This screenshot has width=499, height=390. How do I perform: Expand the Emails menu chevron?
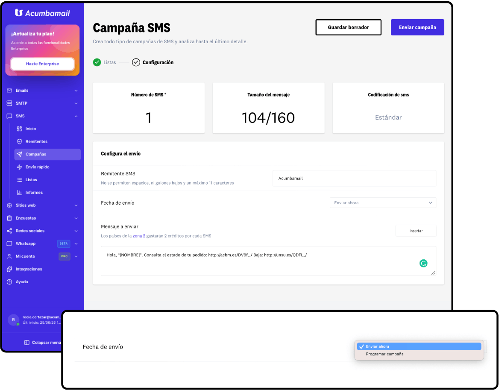[x=76, y=91]
